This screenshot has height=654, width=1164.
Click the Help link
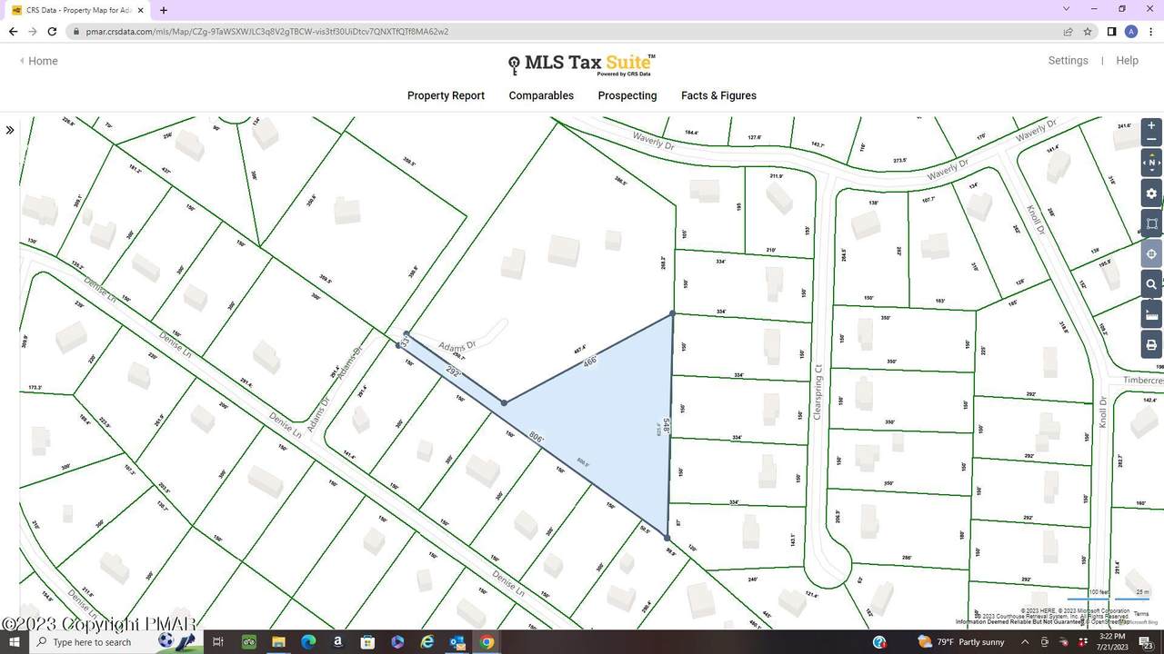tap(1127, 61)
